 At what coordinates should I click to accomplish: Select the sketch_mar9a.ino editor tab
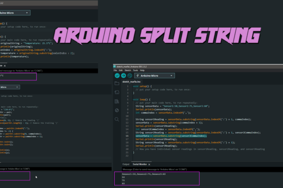point(132,82)
